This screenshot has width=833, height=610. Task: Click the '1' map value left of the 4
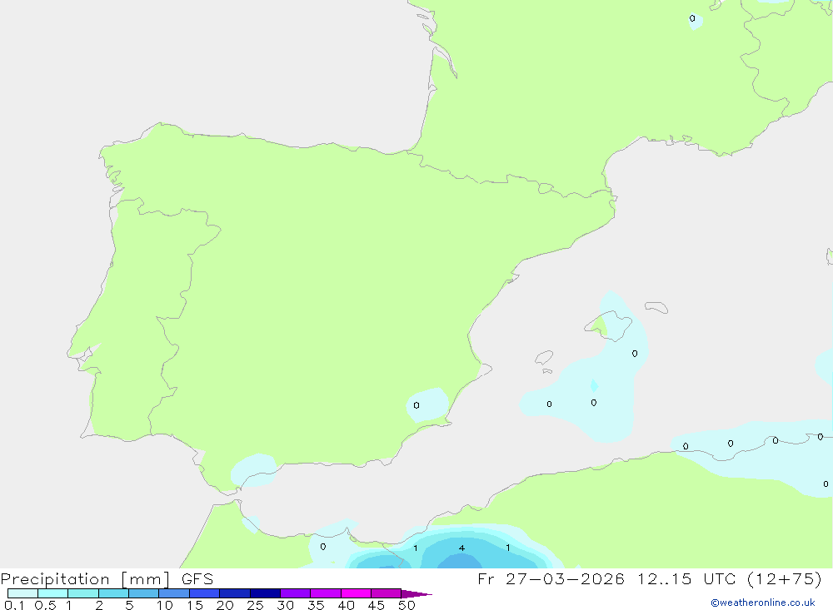pos(416,548)
